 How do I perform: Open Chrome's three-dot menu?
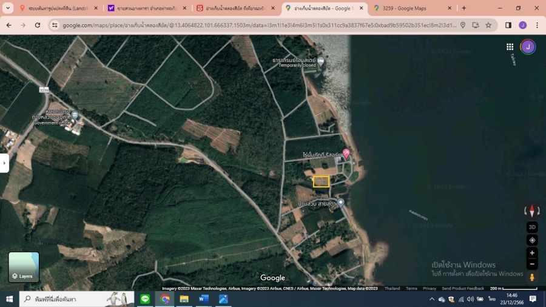pyautogui.click(x=536, y=25)
